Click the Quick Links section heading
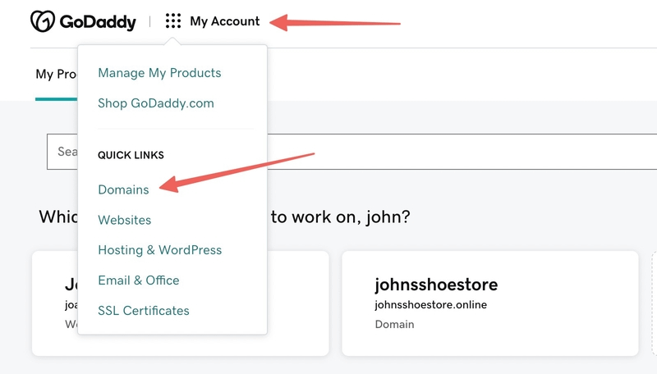 (131, 155)
